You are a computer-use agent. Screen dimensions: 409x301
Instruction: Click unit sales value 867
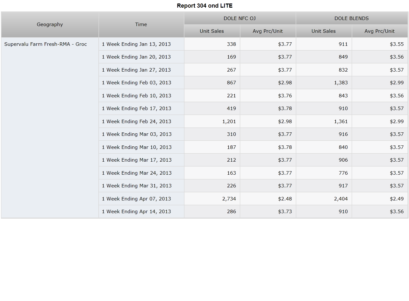(x=212, y=83)
